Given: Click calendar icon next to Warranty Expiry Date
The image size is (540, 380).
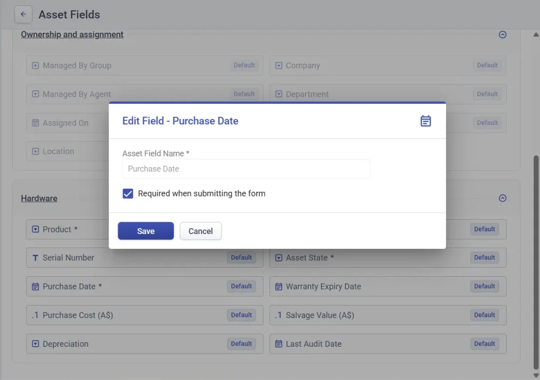Looking at the screenshot, I should click(279, 287).
